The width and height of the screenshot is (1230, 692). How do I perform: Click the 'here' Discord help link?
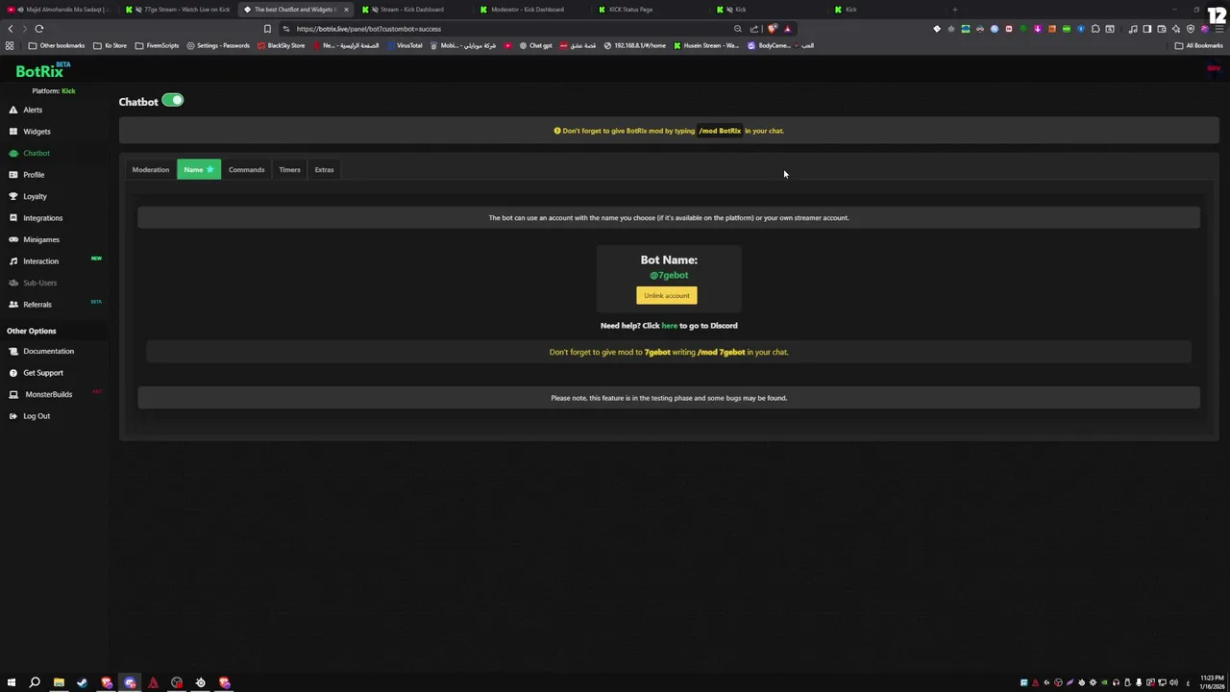tap(669, 326)
